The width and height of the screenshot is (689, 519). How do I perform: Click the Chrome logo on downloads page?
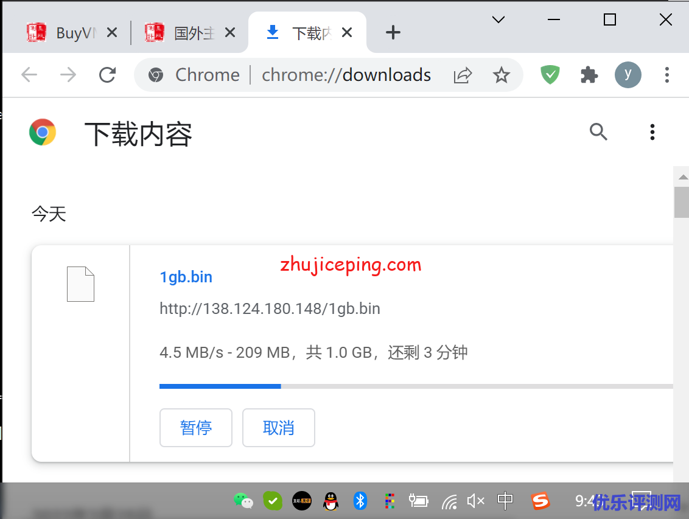pos(43,131)
